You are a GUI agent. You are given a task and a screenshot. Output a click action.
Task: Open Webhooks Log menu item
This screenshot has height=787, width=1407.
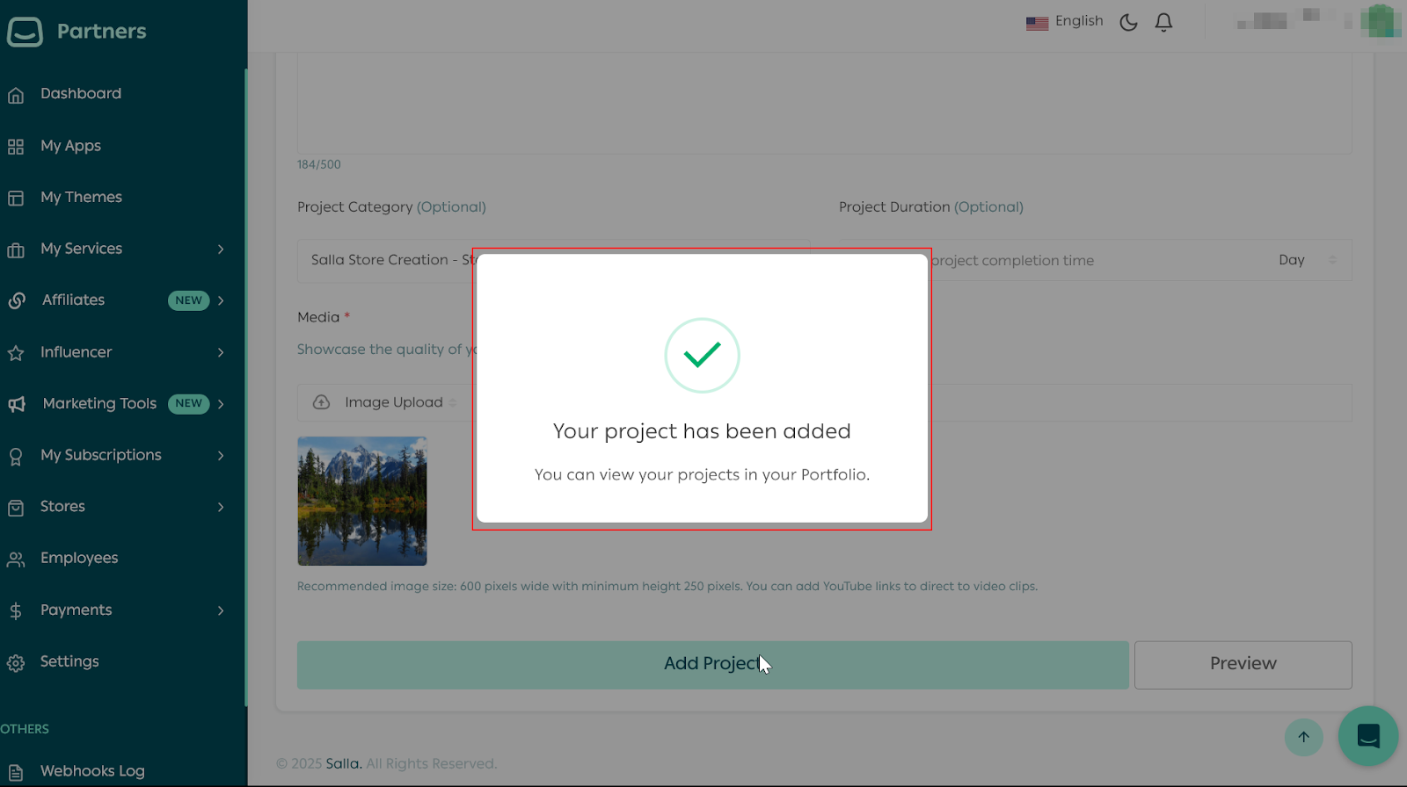pos(92,771)
